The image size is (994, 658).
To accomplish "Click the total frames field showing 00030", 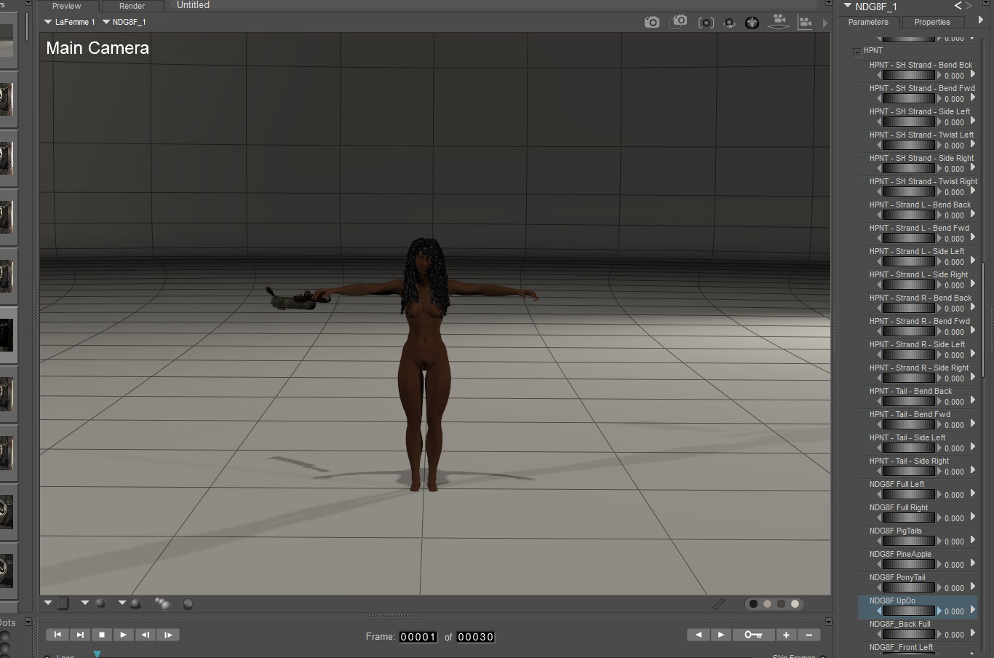I will [476, 637].
